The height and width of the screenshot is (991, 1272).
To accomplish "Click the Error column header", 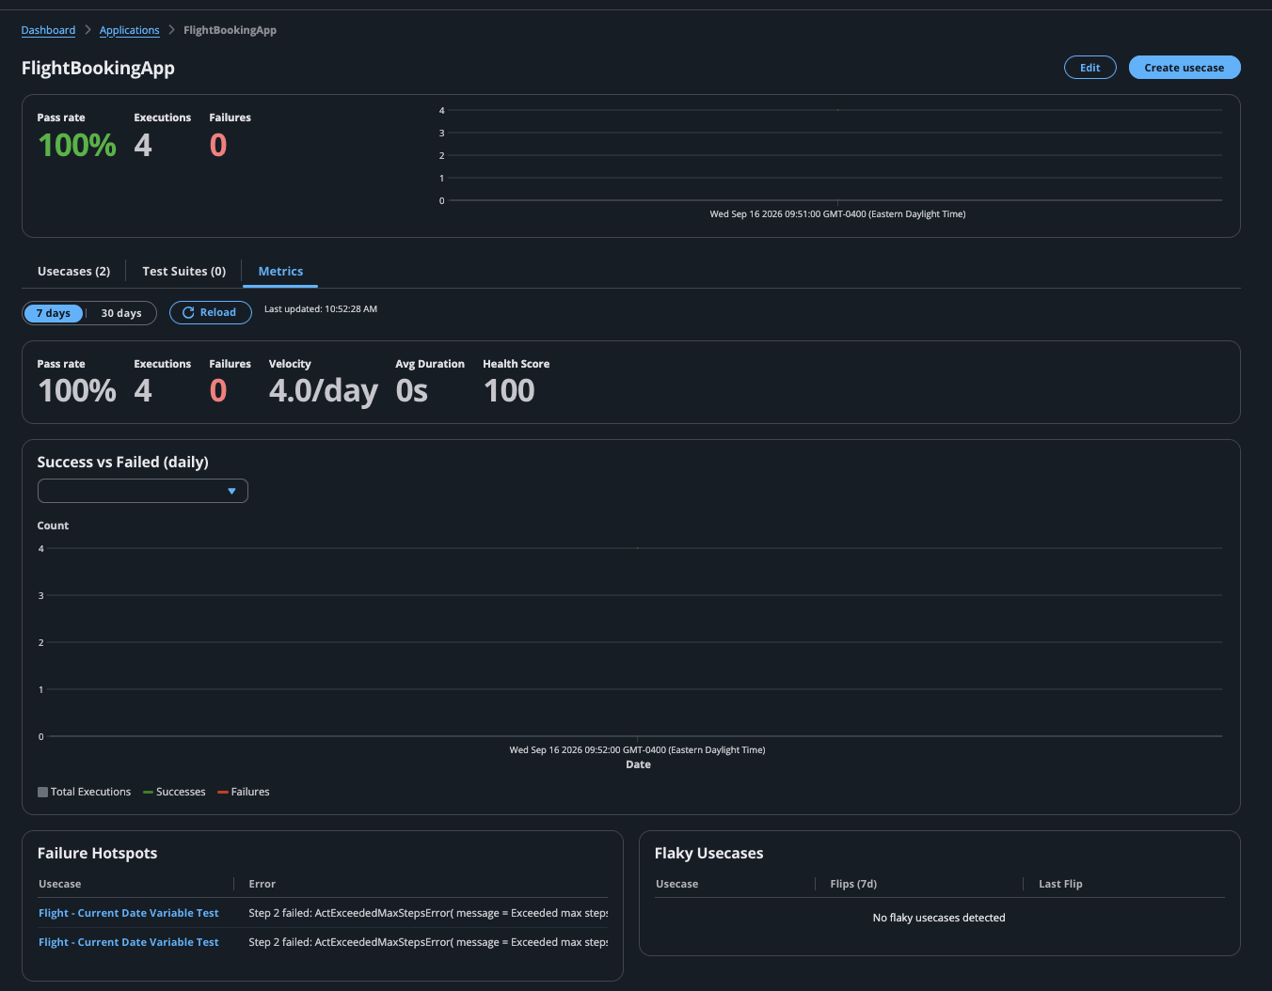I will tap(262, 884).
